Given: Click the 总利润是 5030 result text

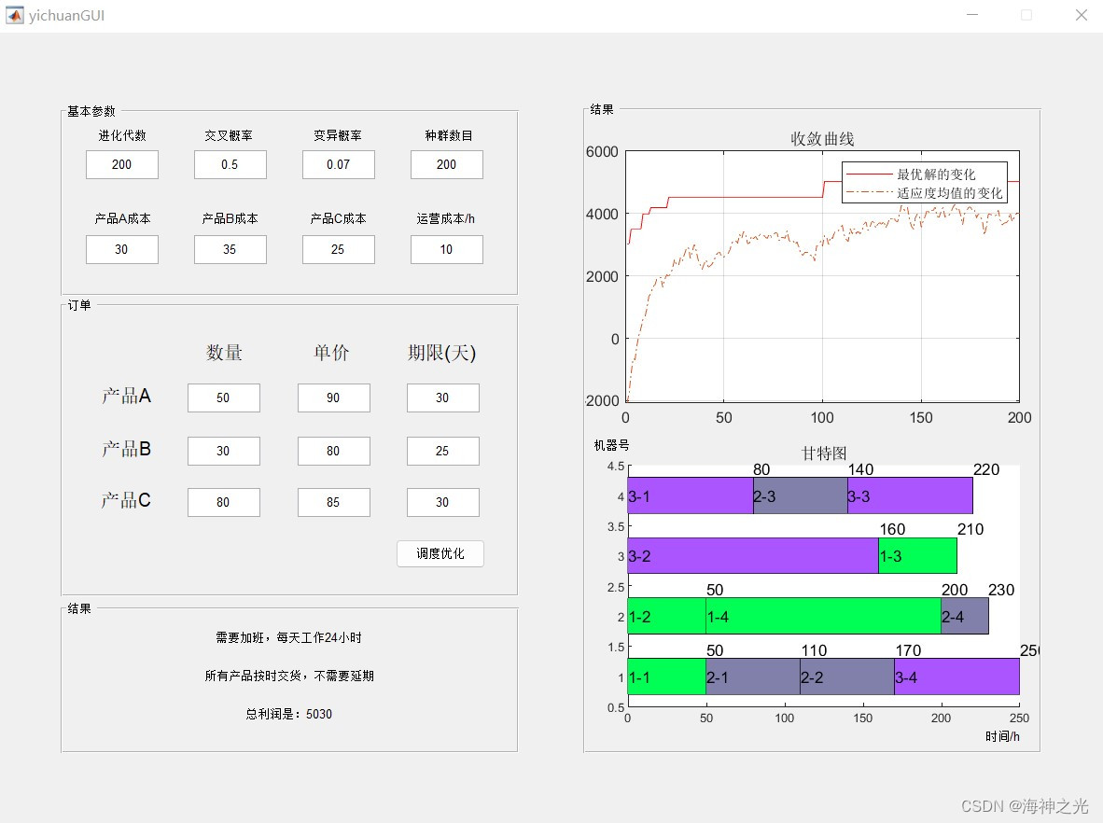Looking at the screenshot, I should point(288,715).
